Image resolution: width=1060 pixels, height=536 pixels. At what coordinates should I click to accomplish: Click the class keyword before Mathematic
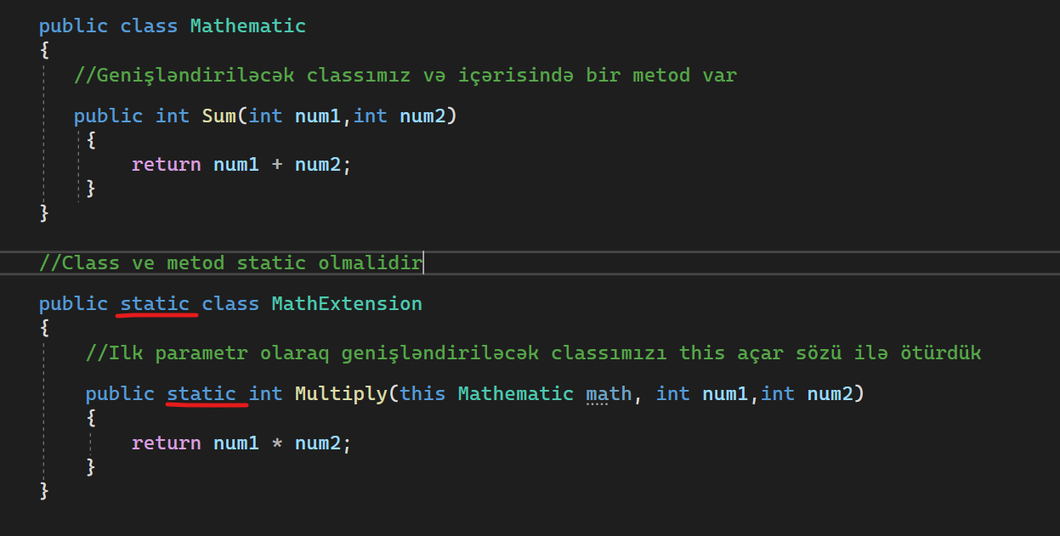149,25
